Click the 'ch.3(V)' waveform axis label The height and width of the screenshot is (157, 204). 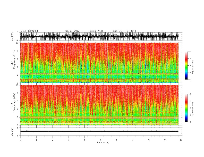(x=12, y=132)
